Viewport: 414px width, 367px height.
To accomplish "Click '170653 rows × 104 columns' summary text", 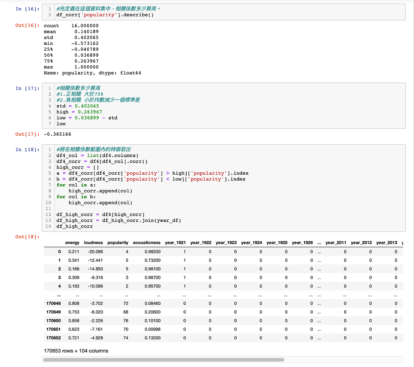I will point(76,351).
